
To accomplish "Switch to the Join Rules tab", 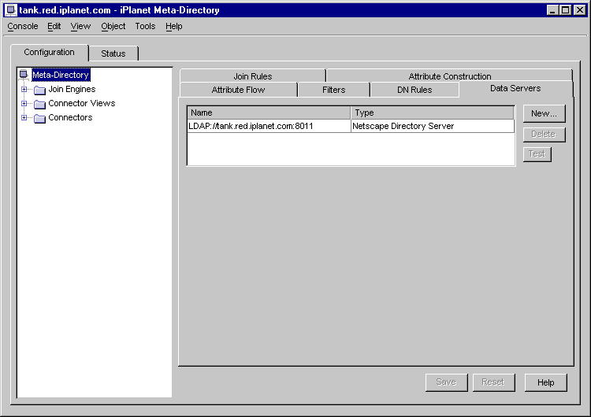I will (x=252, y=76).
